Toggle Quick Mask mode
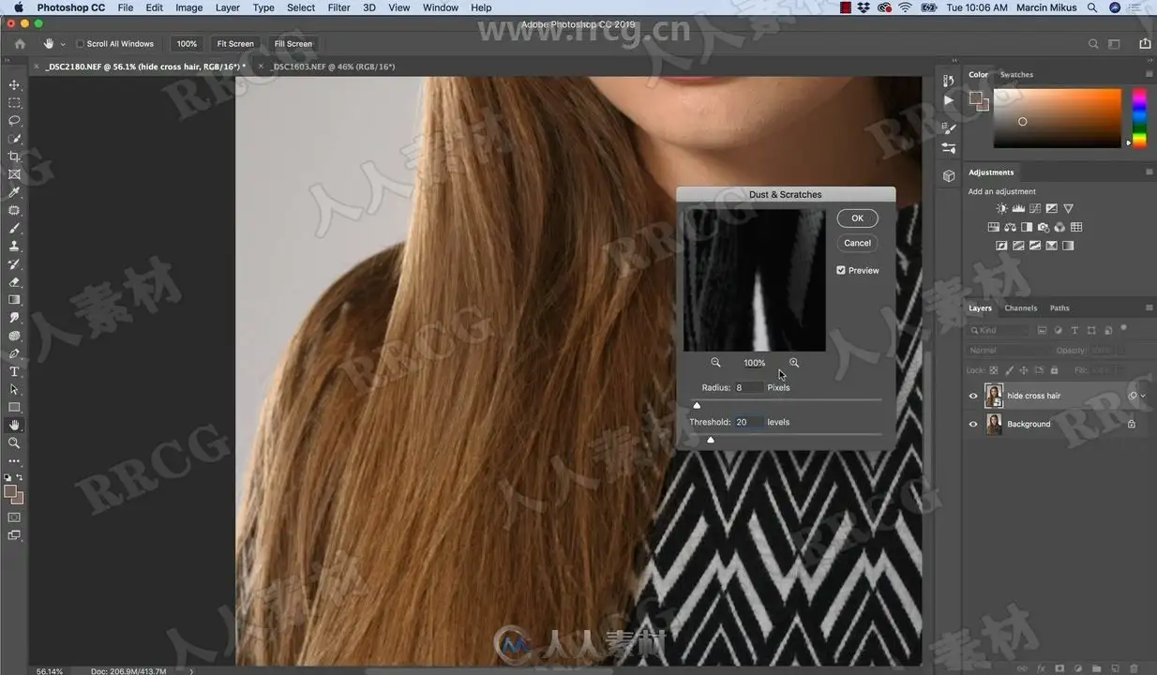The height and width of the screenshot is (675, 1157). (14, 517)
